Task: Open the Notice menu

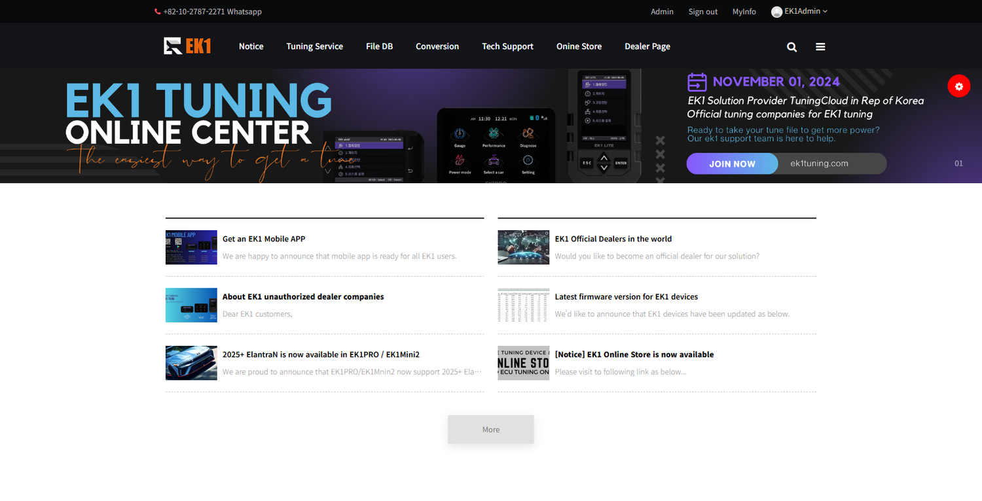Action: point(251,46)
